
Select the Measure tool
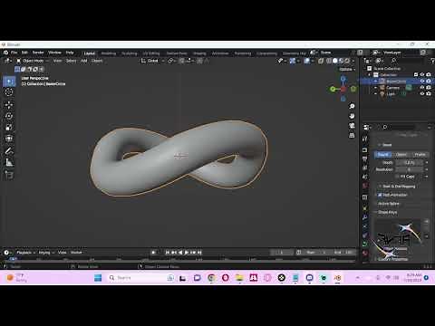pos(9,162)
